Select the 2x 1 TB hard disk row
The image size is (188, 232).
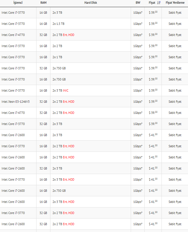(x=94, y=57)
